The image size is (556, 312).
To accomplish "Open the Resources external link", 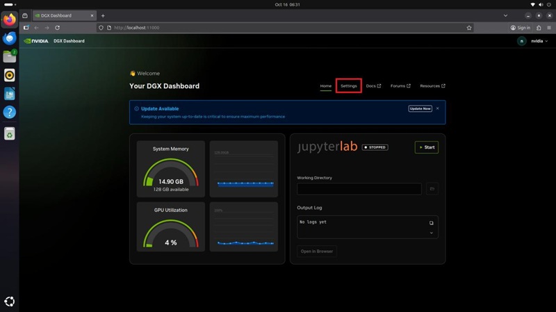I will pyautogui.click(x=432, y=85).
